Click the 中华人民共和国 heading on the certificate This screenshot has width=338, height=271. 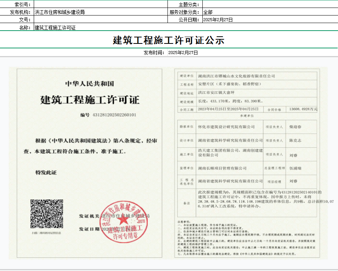[x=89, y=84]
